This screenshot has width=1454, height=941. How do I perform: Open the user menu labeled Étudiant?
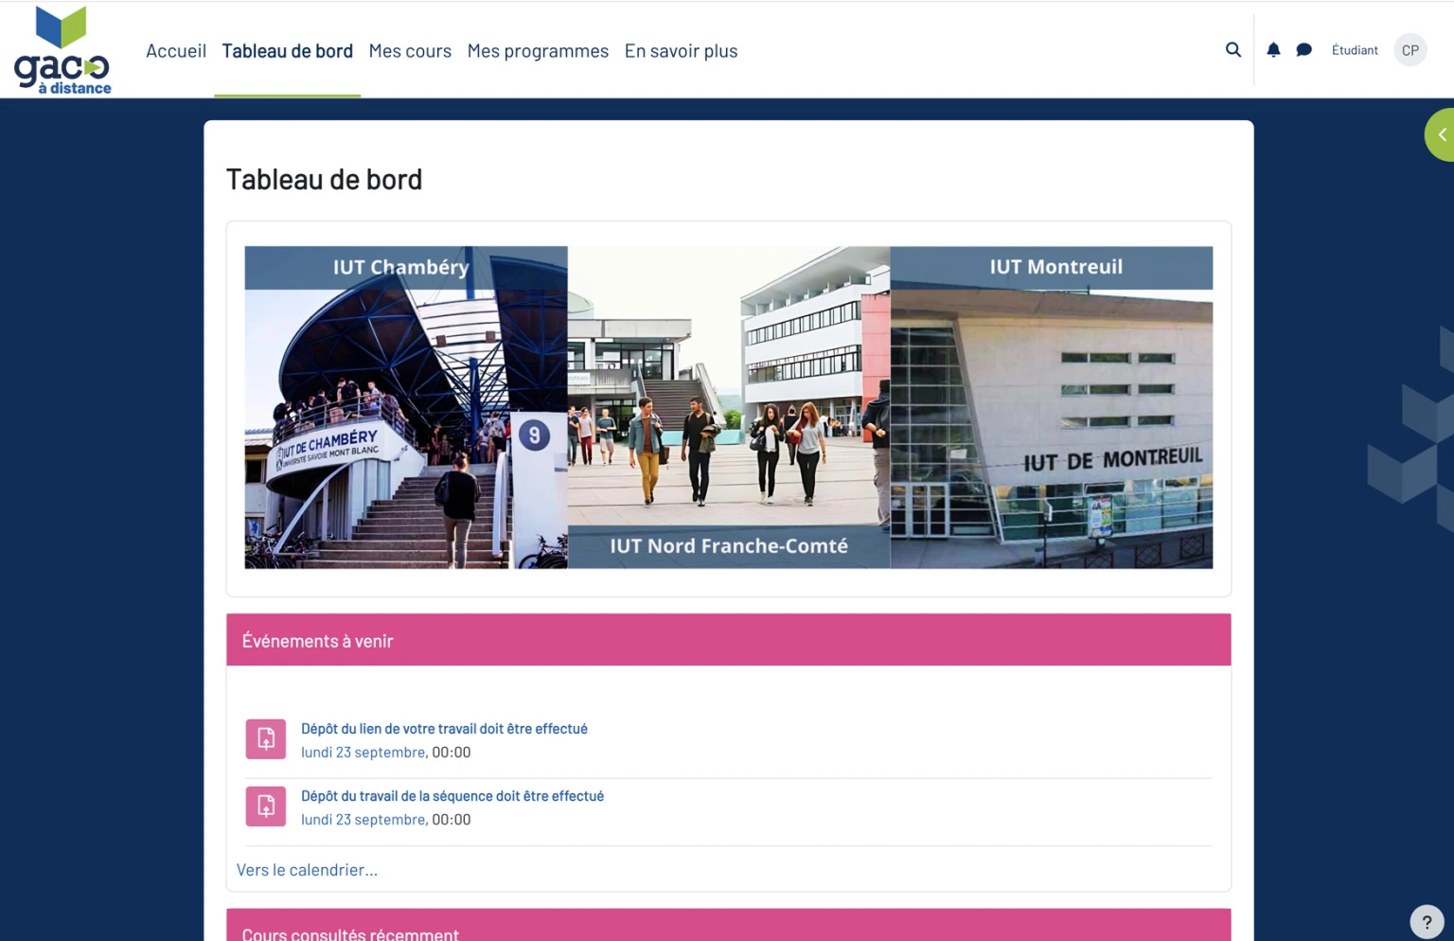1355,49
